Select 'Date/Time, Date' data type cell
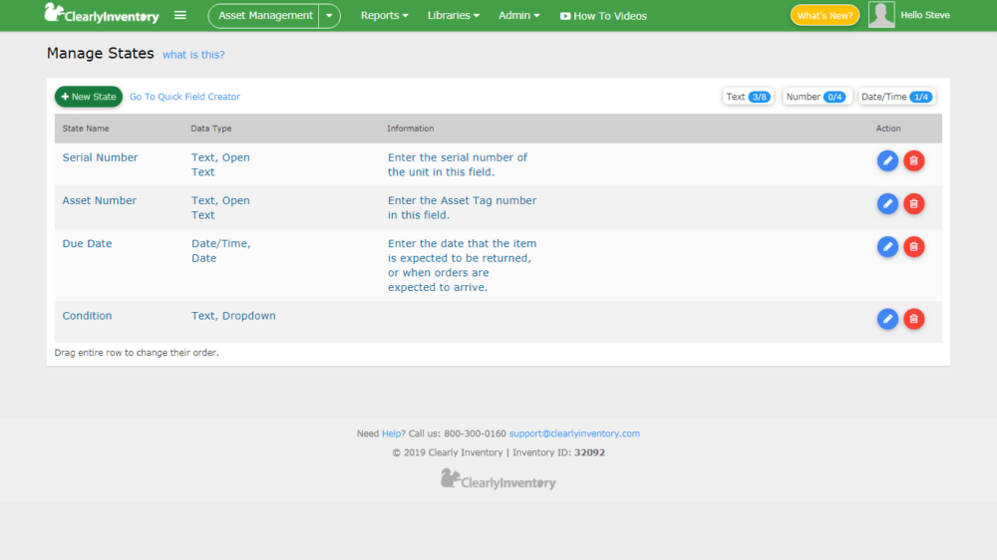The image size is (997, 560). point(220,251)
